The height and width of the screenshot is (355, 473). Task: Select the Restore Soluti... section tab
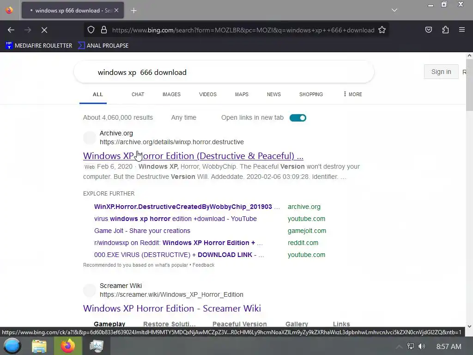click(169, 324)
